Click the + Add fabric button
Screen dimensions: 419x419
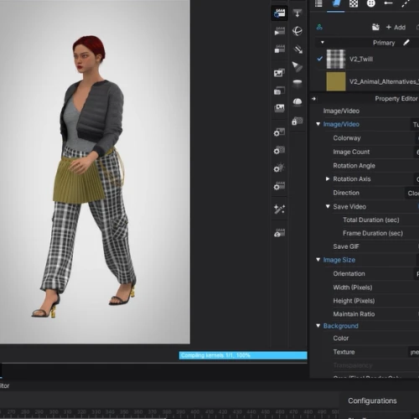[396, 27]
